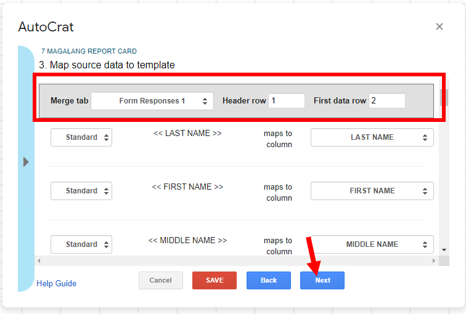Click the 'Map source data to template' heading
The height and width of the screenshot is (314, 466).
107,65
